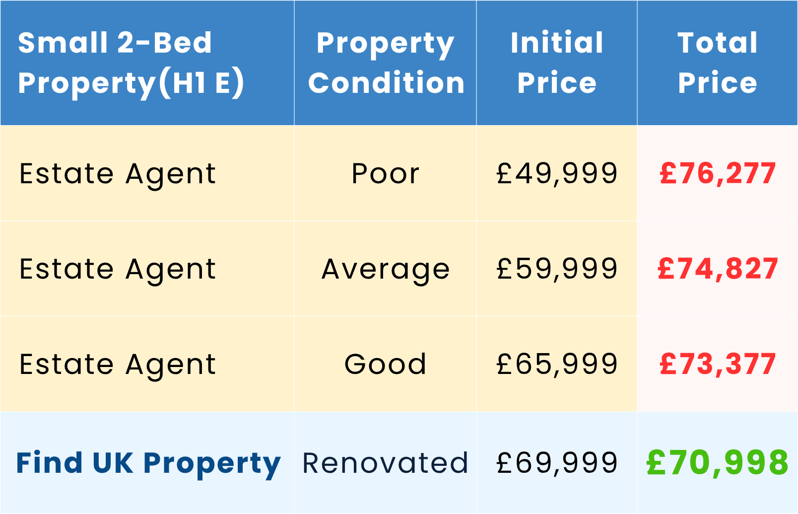
Task: Click the £69,999 initial price
Action: pyautogui.click(x=557, y=463)
